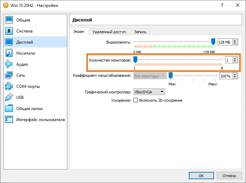This screenshot has width=246, height=183.
Task: Select Интерфейс пользователя in the sidebar
Action: (x=40, y=120)
